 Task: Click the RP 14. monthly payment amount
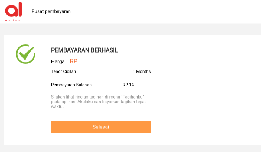pos(129,85)
